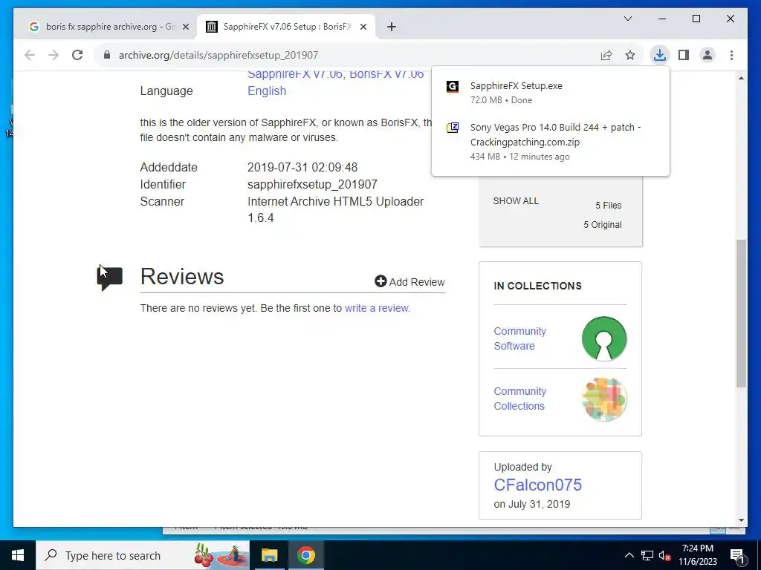Click the scrollbar up arrow

741,78
